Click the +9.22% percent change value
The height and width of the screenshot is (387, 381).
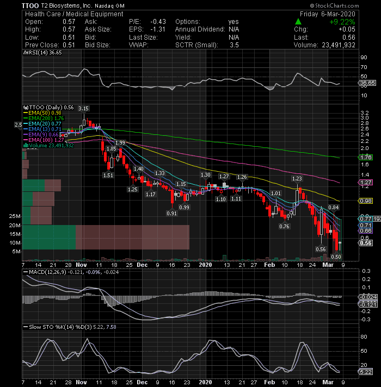point(342,22)
